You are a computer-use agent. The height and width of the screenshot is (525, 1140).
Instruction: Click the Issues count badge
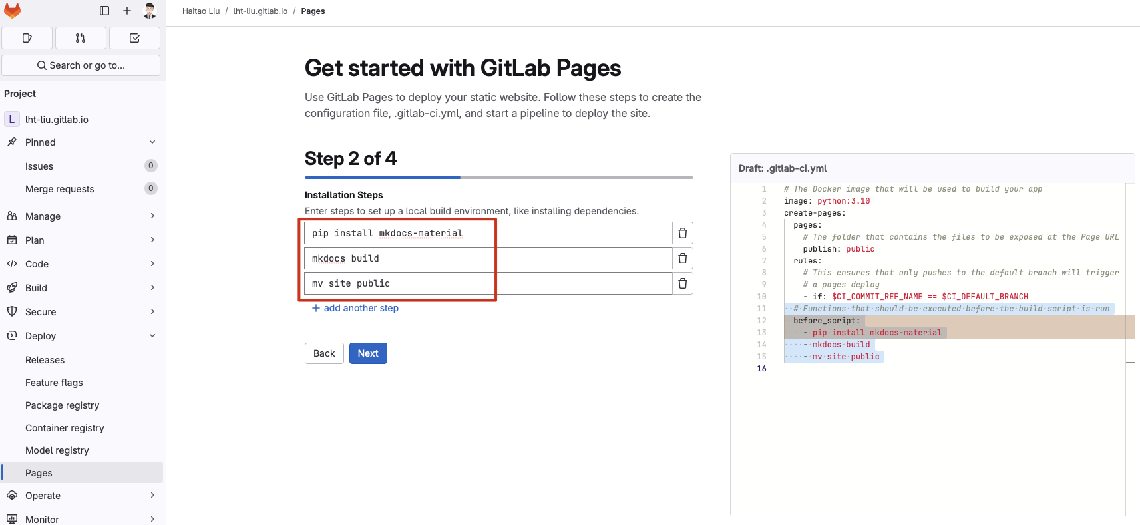151,166
